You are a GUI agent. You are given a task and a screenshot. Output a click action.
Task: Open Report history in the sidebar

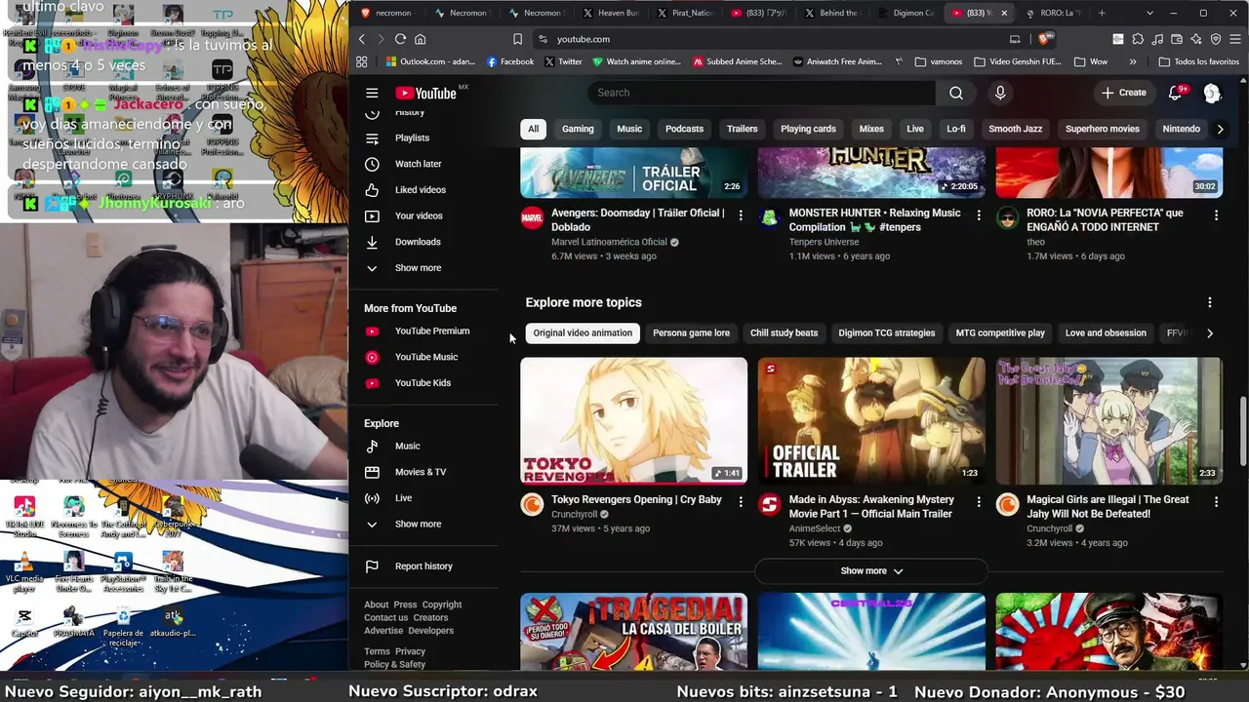coord(424,566)
